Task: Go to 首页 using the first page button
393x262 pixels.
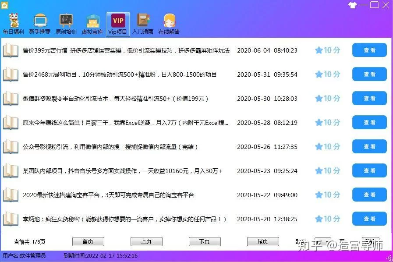Action: [x=88, y=241]
